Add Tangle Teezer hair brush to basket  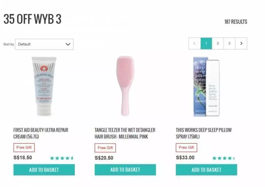click(x=125, y=170)
